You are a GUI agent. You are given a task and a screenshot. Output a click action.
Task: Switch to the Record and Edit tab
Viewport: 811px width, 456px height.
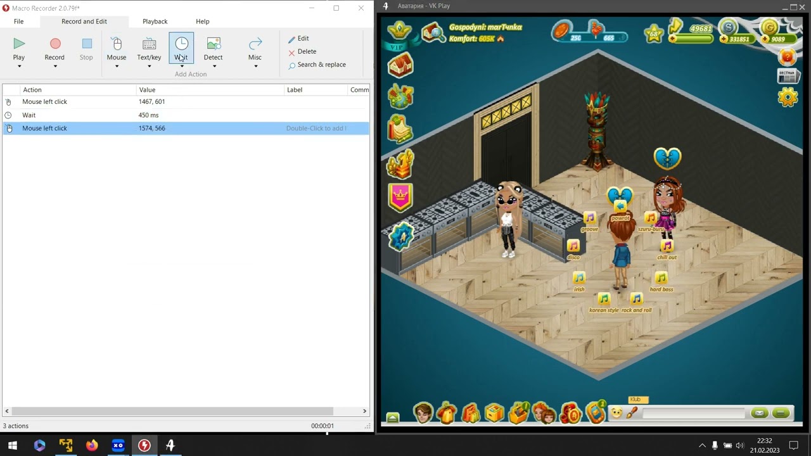click(x=84, y=22)
